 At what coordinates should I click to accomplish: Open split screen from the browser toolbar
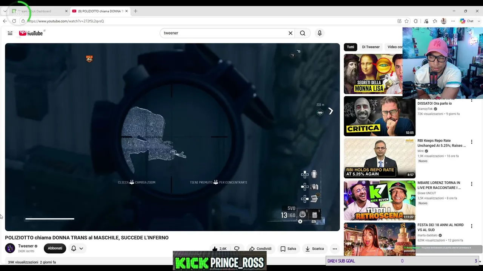pyautogui.click(x=399, y=21)
